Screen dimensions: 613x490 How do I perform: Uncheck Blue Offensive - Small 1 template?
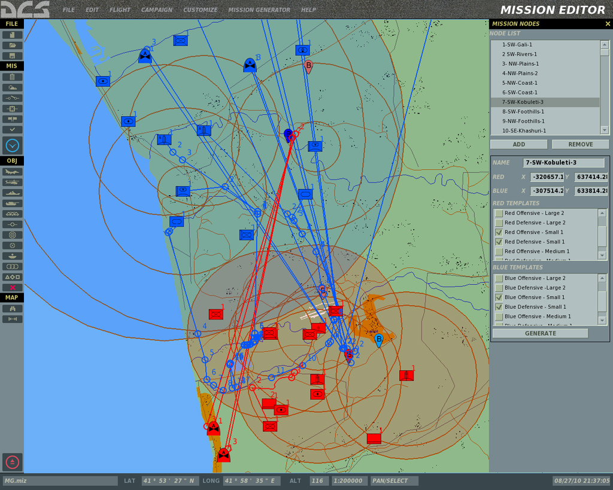pyautogui.click(x=499, y=297)
